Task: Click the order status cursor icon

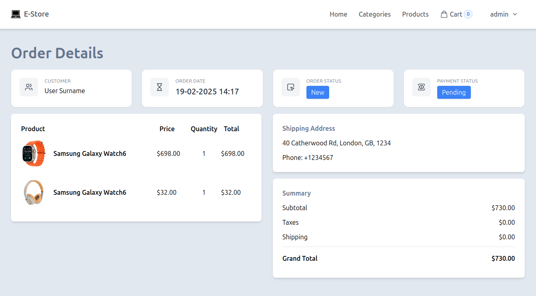Action: [x=291, y=87]
